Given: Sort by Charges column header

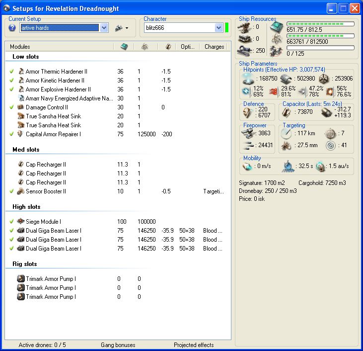Looking at the screenshot, I should click(x=215, y=47).
